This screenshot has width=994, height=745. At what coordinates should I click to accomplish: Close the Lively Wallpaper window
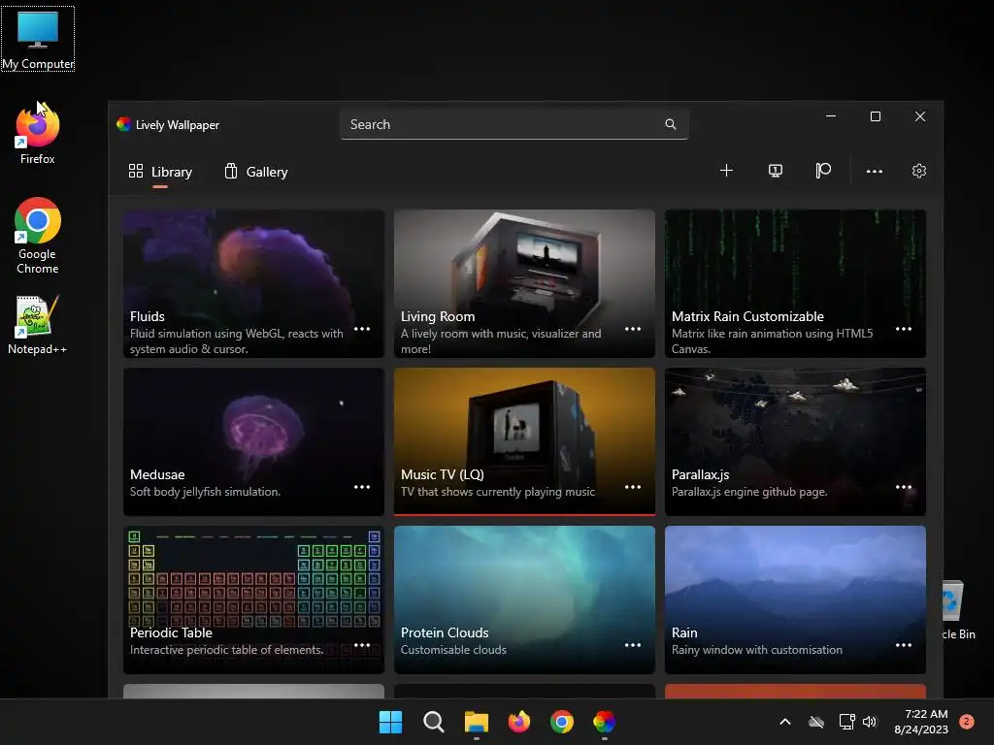pos(920,116)
